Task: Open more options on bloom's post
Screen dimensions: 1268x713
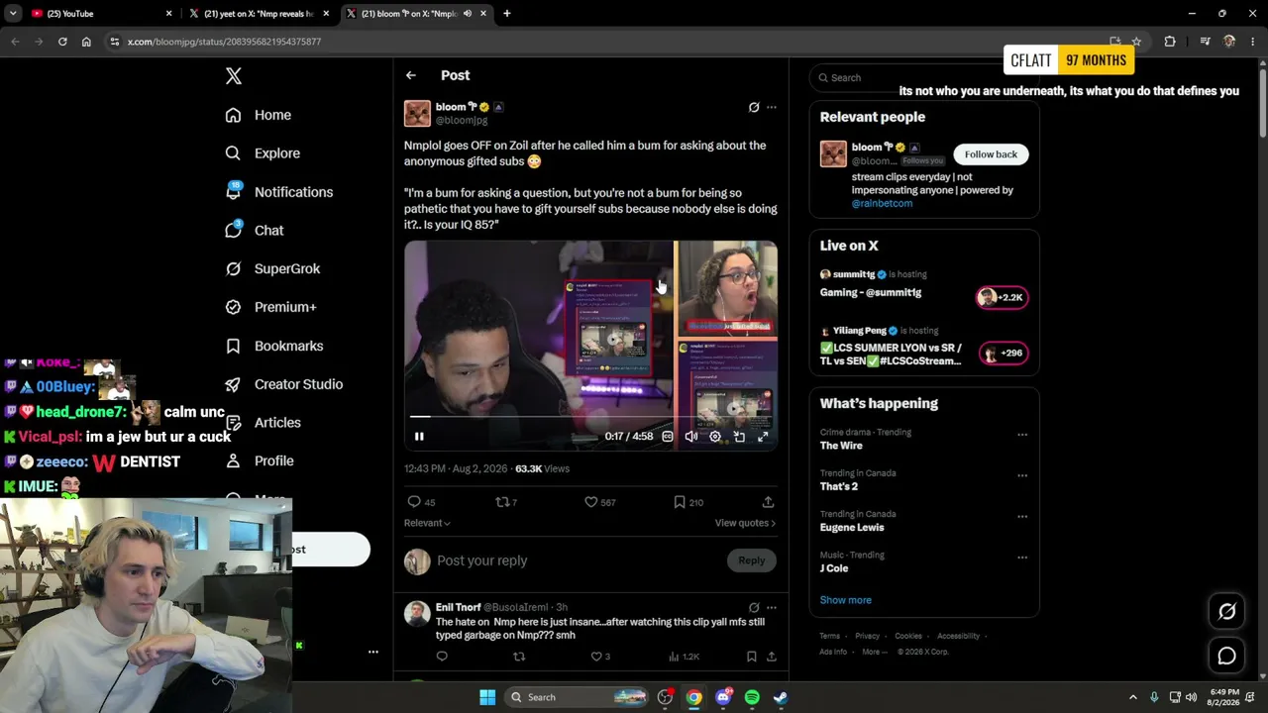Action: pos(772,107)
